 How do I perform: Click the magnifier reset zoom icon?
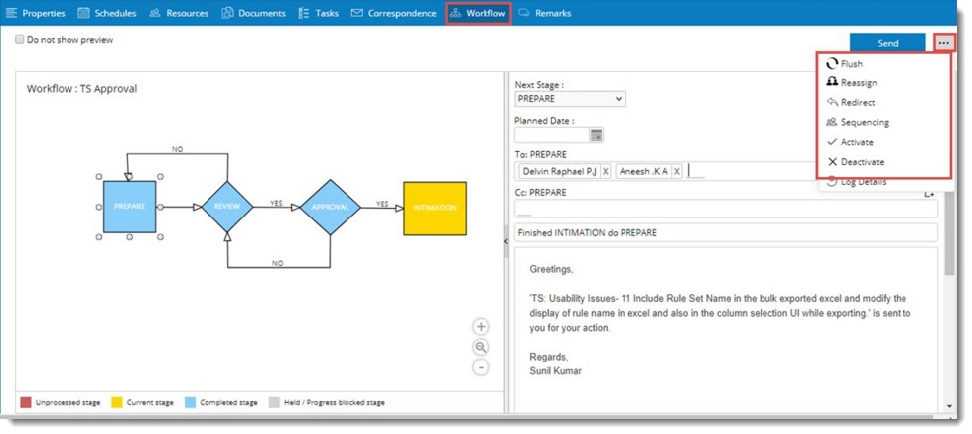481,347
